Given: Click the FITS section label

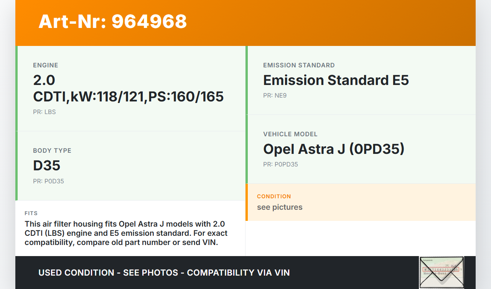Looking at the screenshot, I should (x=31, y=213).
